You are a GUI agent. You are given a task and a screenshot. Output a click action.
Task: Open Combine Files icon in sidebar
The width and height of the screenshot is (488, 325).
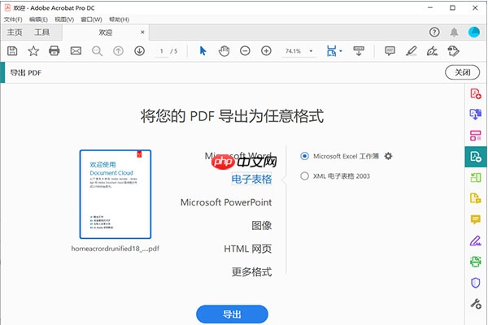click(x=476, y=114)
